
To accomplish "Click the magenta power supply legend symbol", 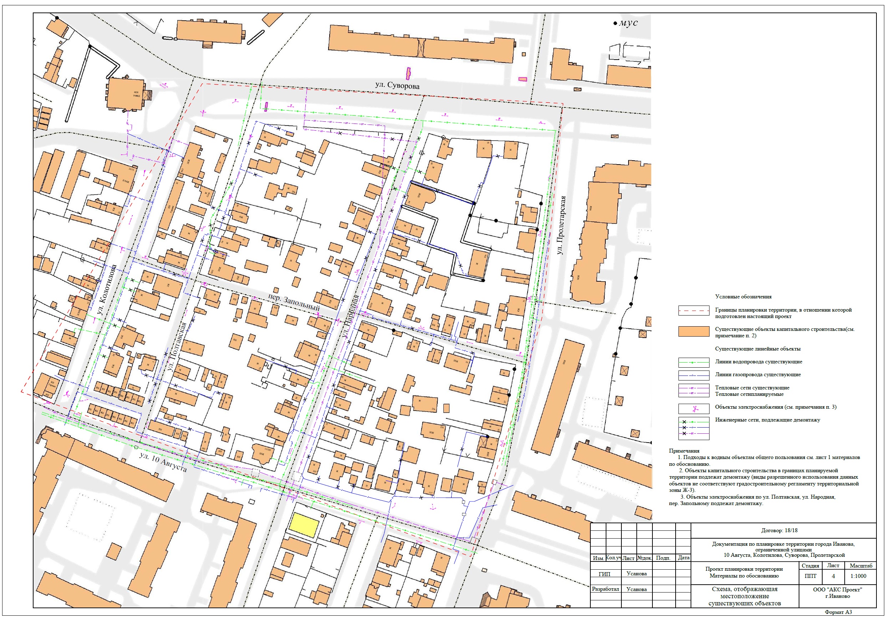I will click(693, 409).
